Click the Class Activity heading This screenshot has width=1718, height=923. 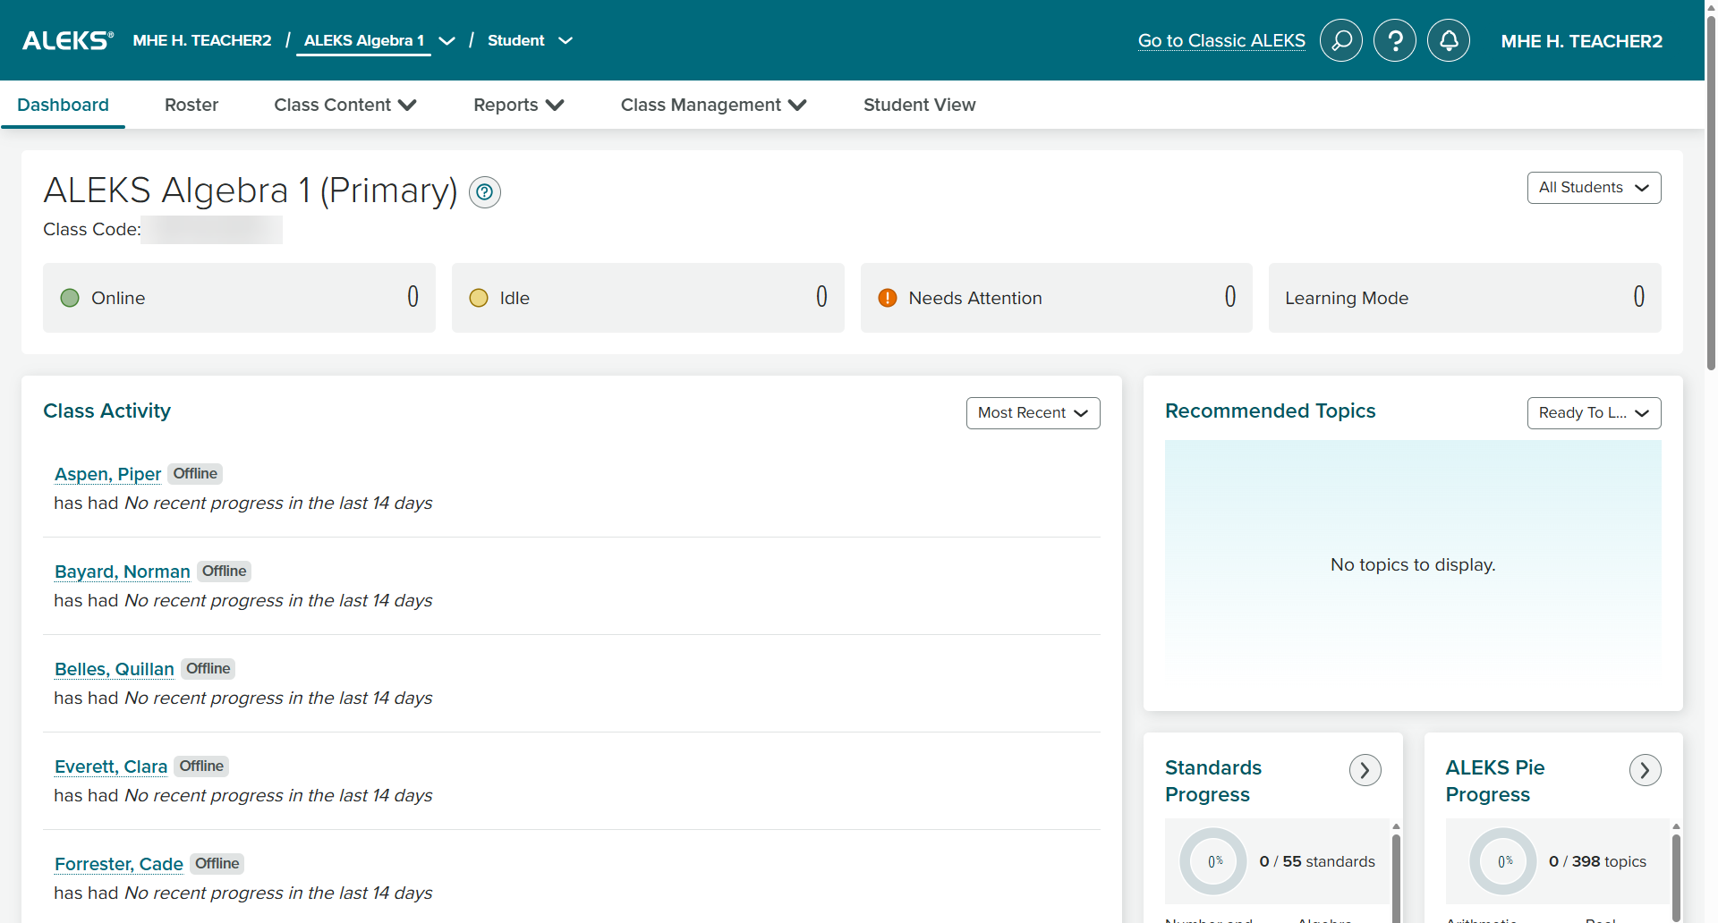106,411
